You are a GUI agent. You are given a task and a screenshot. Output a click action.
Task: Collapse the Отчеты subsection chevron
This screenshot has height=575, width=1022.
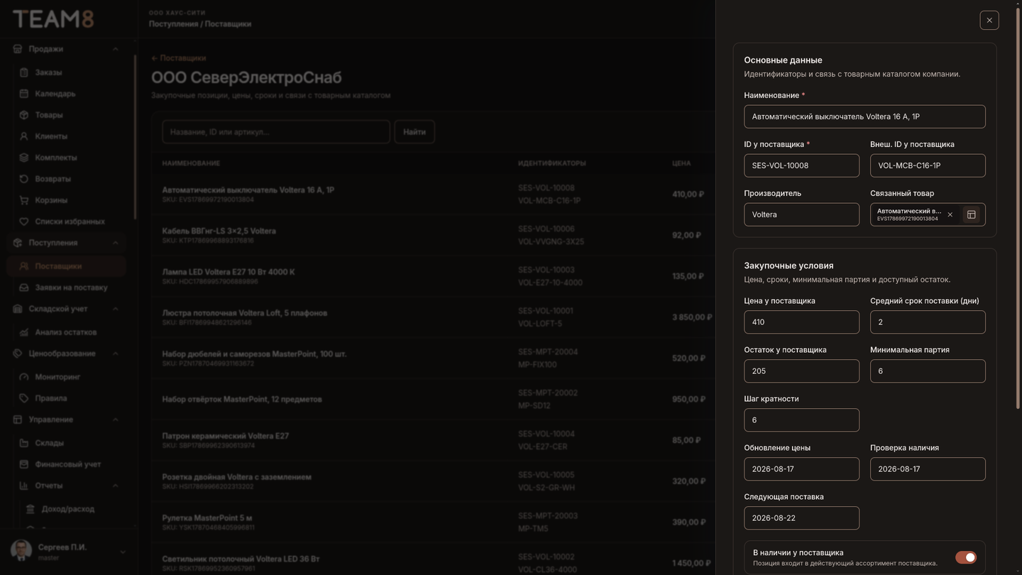115,486
